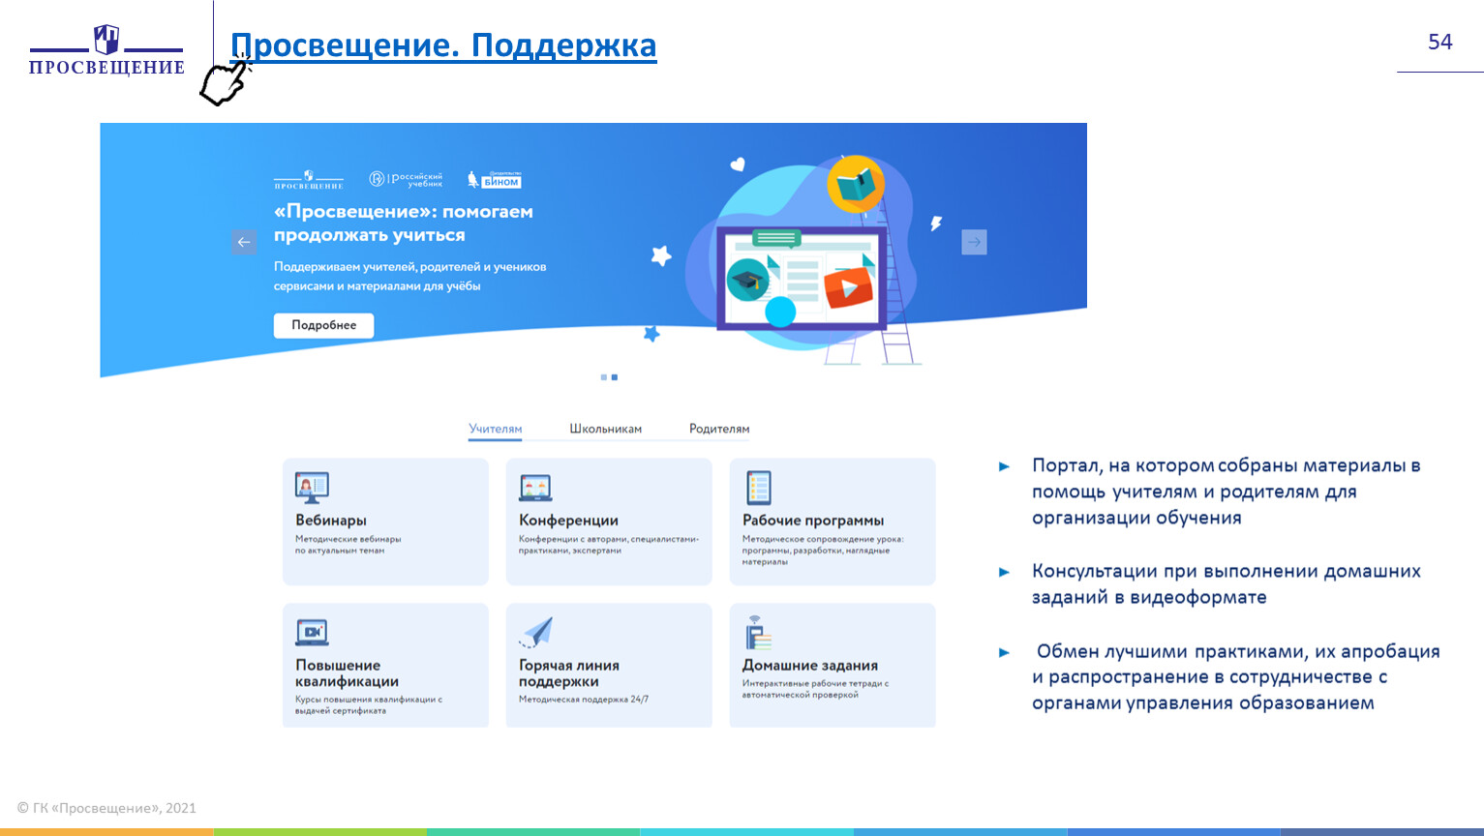Switch to the Учителям tab
Viewport: 1484px width, 836px height.
(495, 429)
